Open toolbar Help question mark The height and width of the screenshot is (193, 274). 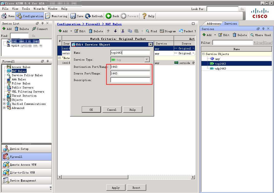[x=148, y=16]
